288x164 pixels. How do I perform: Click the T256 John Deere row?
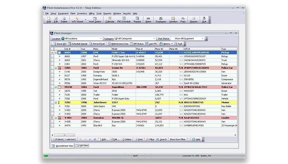pyautogui.click(x=144, y=106)
